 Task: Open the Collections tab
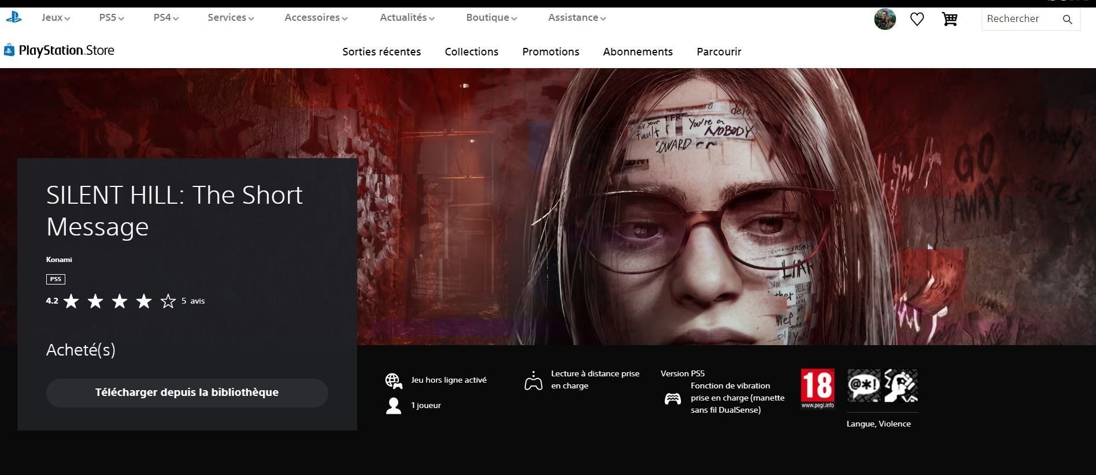pos(471,52)
